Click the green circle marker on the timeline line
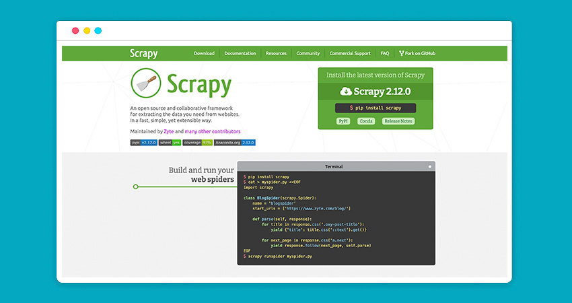 tap(136, 187)
